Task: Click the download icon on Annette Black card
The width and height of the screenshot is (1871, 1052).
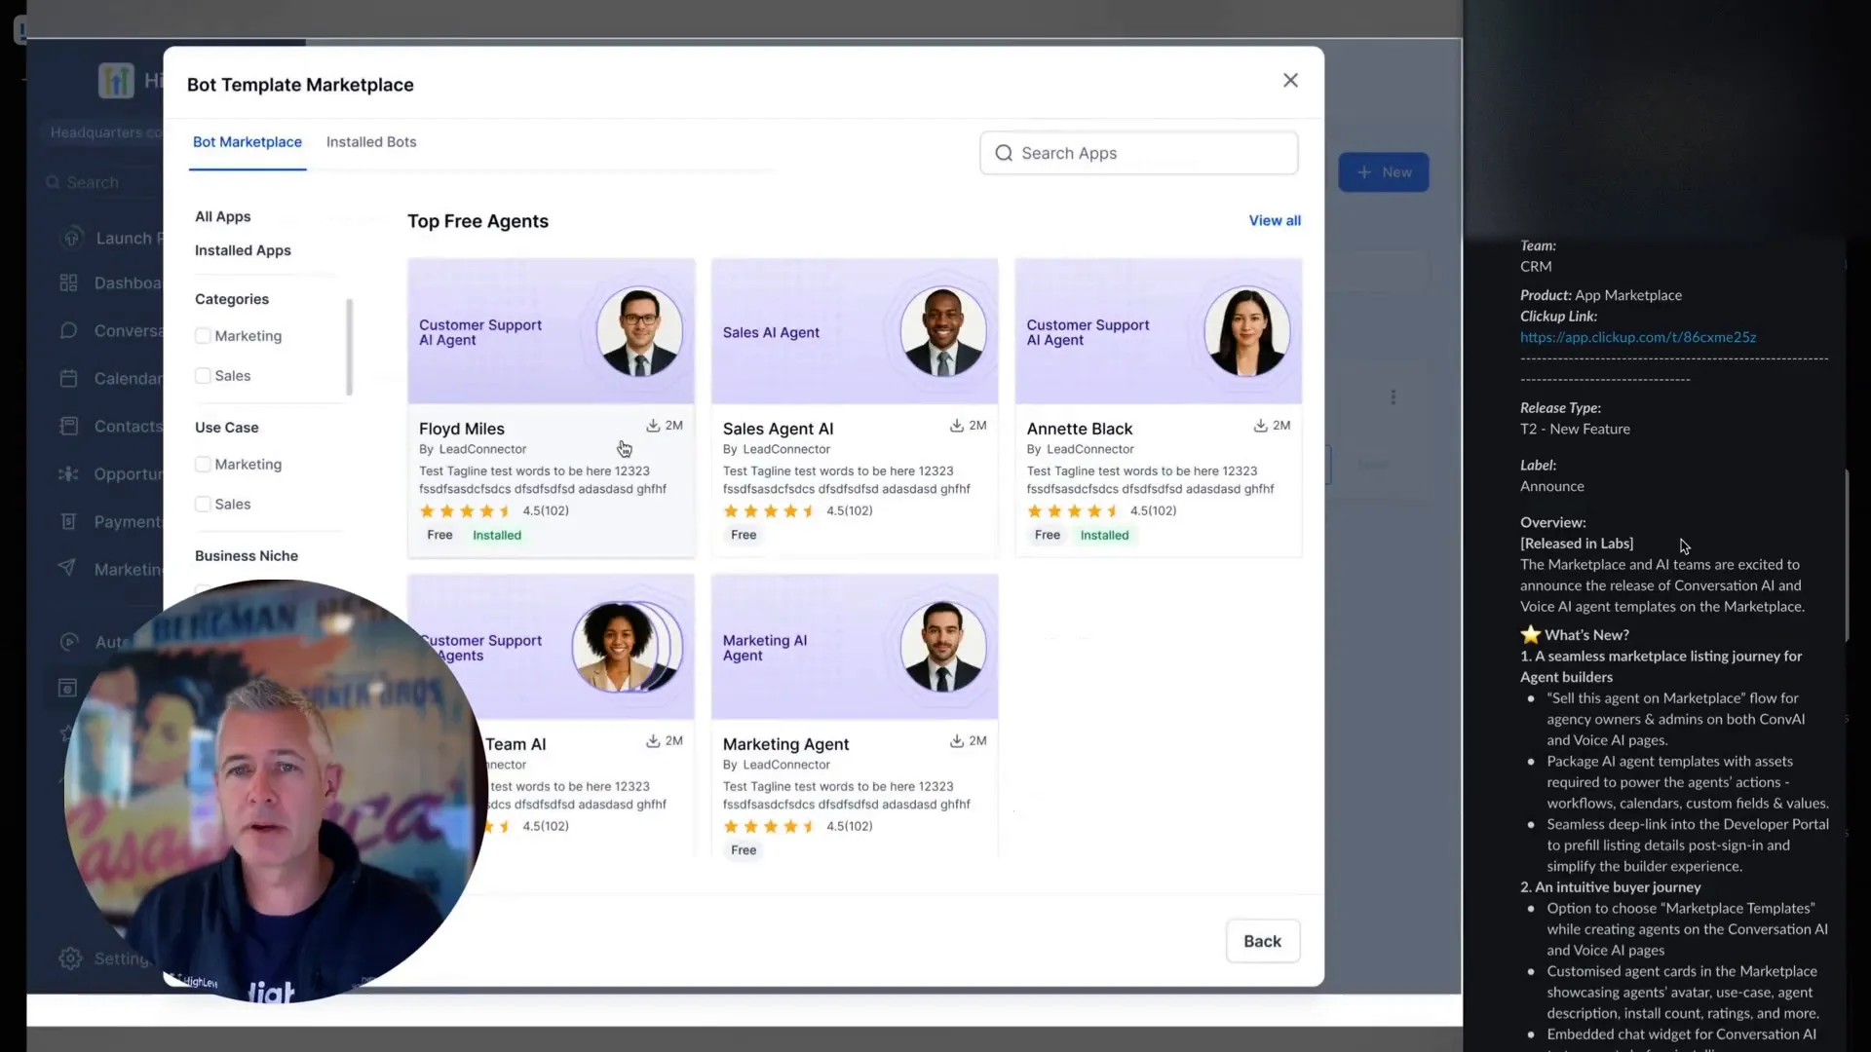Action: click(x=1260, y=426)
